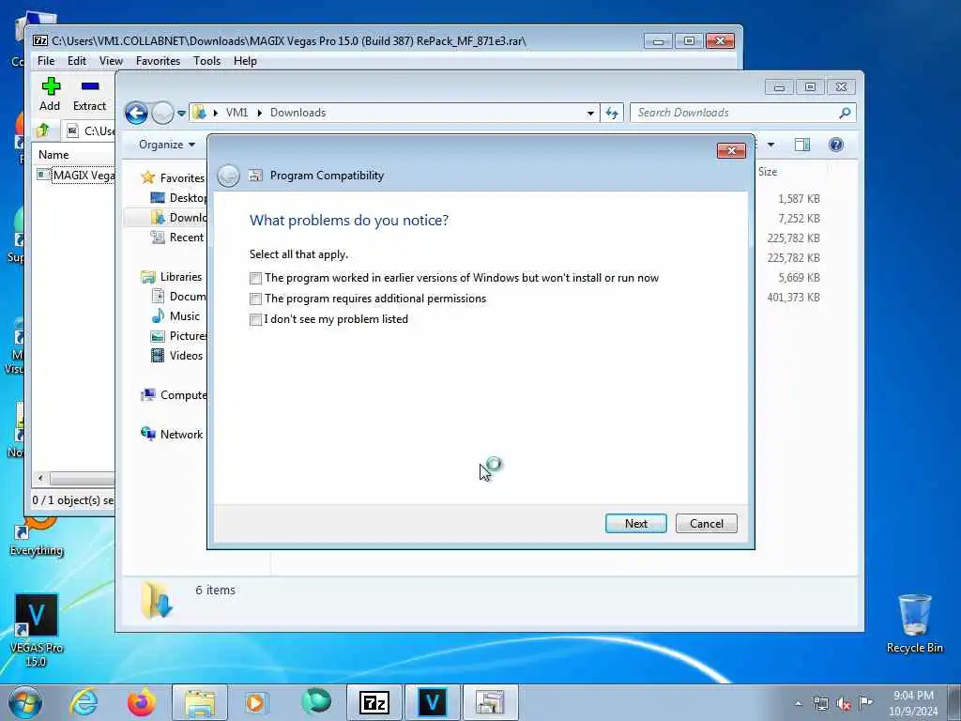
Task: Open Tools menu in 7-Zip
Action: [206, 61]
